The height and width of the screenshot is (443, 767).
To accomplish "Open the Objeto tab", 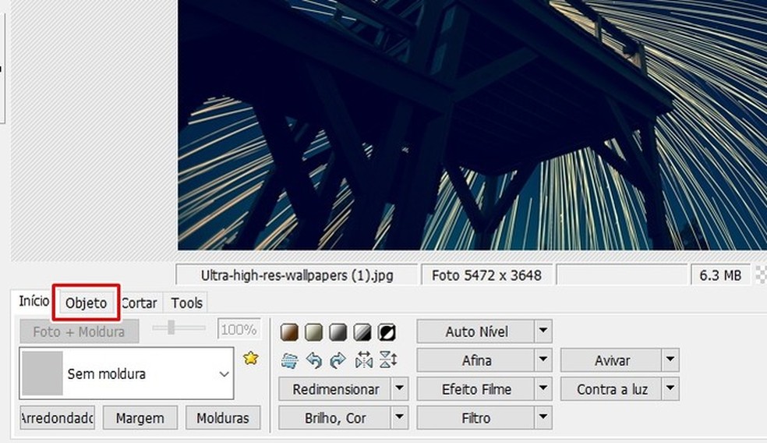I will pyautogui.click(x=86, y=303).
